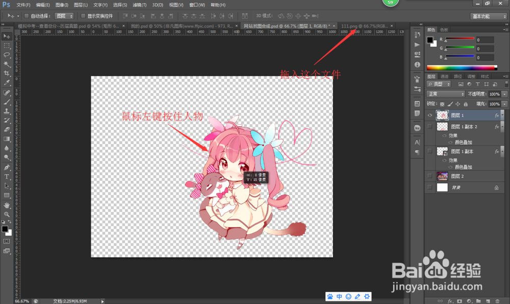Image resolution: width=510 pixels, height=304 pixels.
Task: Select the Dodge tool
Action: (7, 157)
